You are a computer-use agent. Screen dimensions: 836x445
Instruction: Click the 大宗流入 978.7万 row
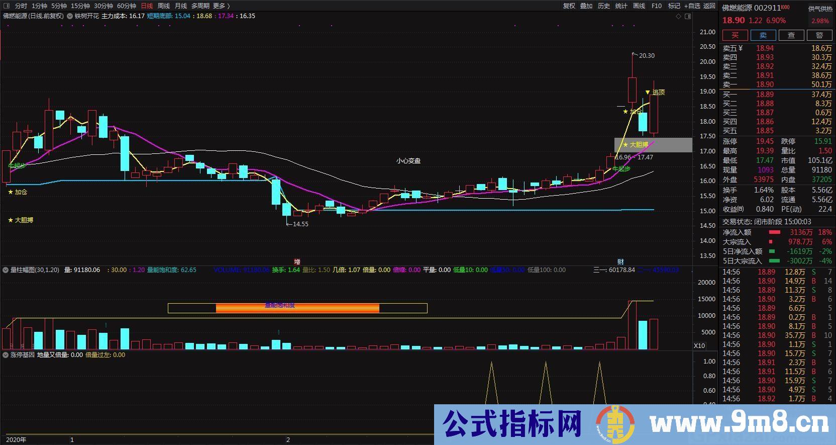click(778, 242)
